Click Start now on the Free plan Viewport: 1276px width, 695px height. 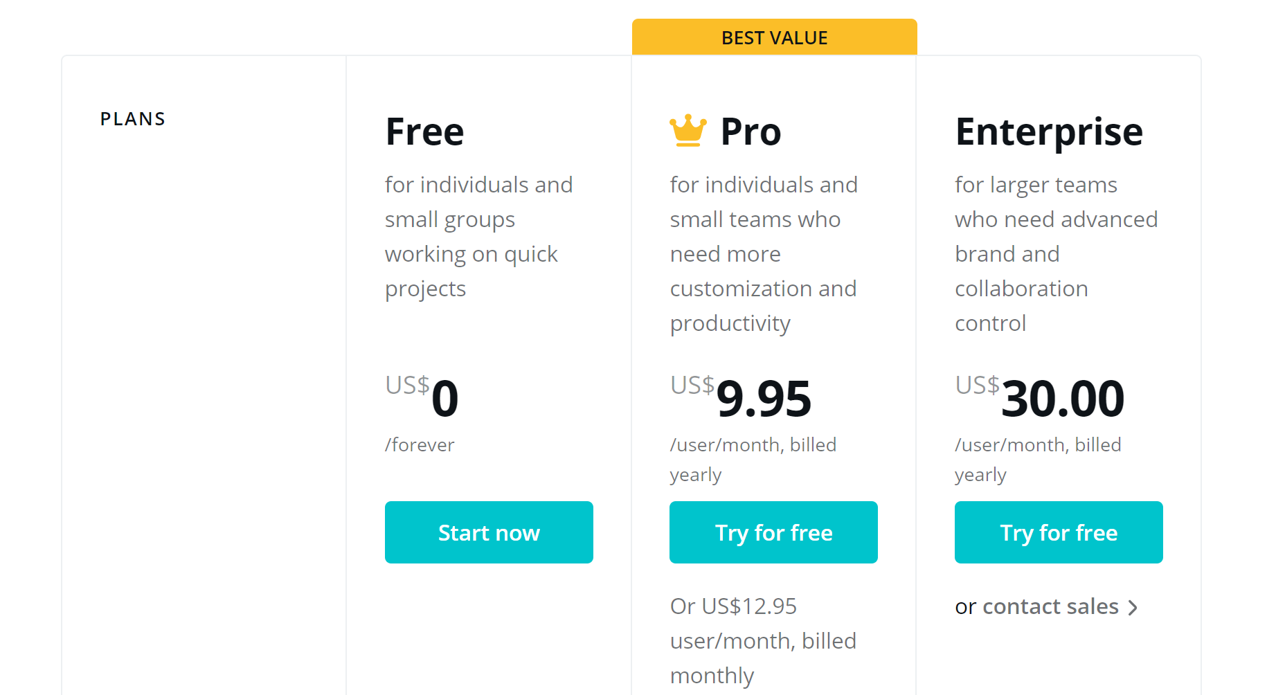pyautogui.click(x=489, y=532)
